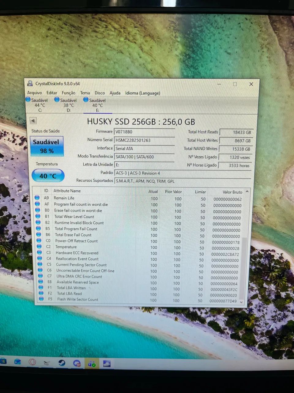Click power-on hours 3533 horas
The height and width of the screenshot is (393, 294).
235,165
